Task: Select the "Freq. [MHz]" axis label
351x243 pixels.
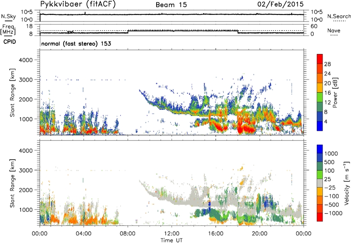Action: [x=8, y=30]
